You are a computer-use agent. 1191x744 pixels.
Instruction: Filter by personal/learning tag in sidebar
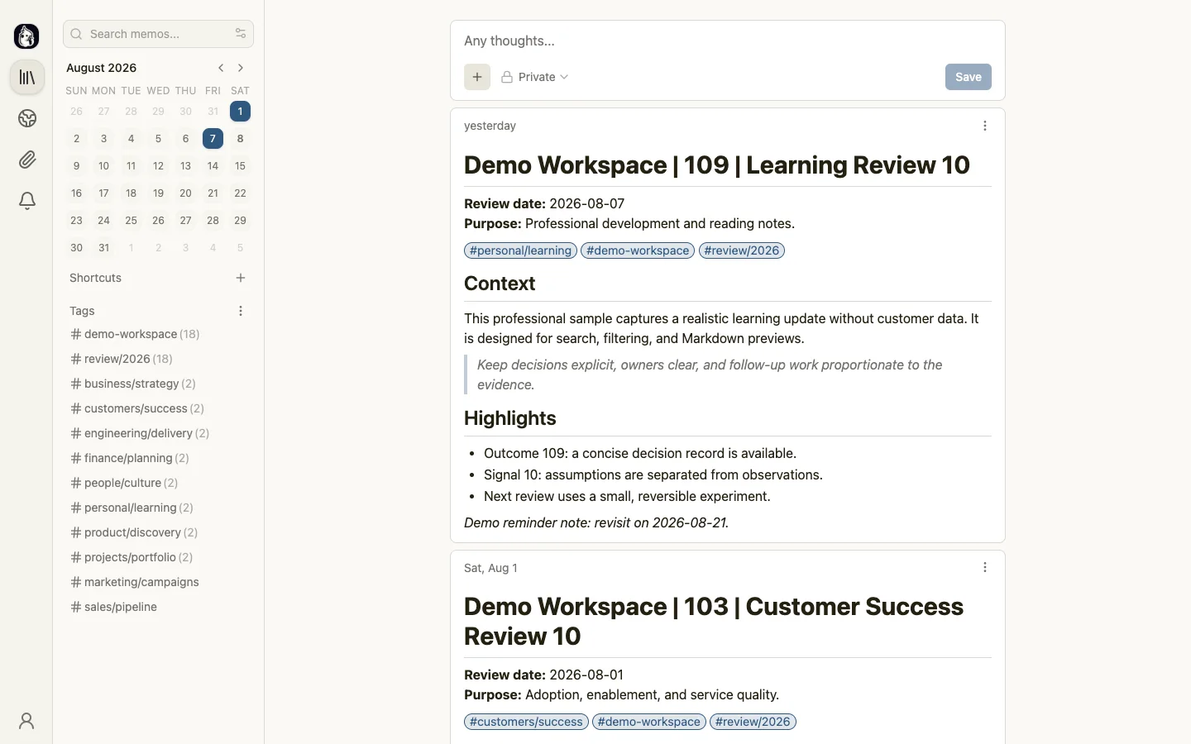[132, 508]
